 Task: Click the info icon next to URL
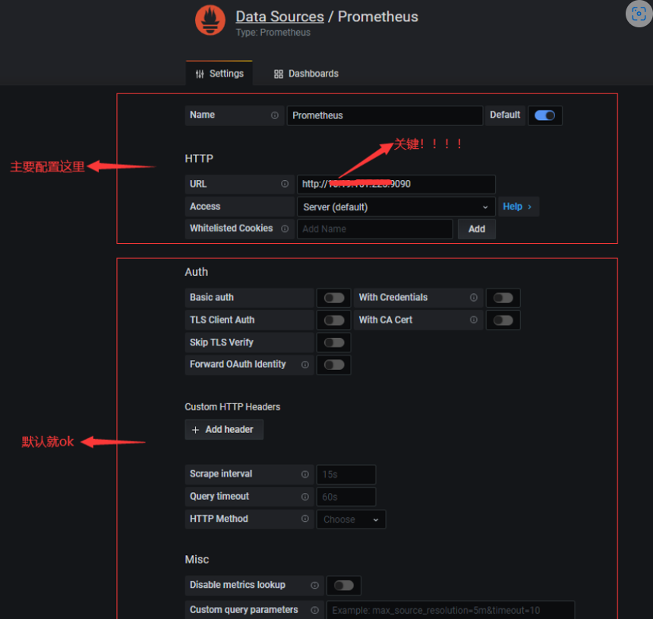[285, 184]
